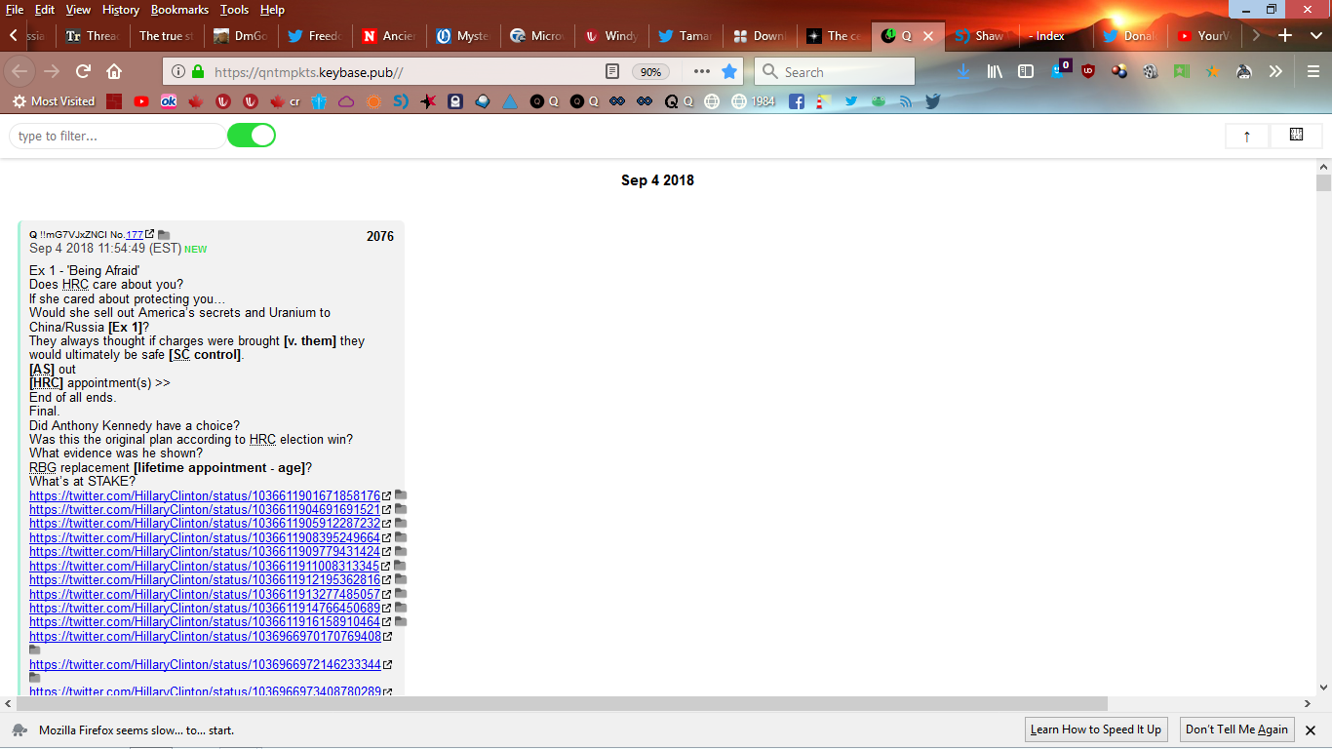Open the Library icon in toolbar

pyautogui.click(x=995, y=71)
